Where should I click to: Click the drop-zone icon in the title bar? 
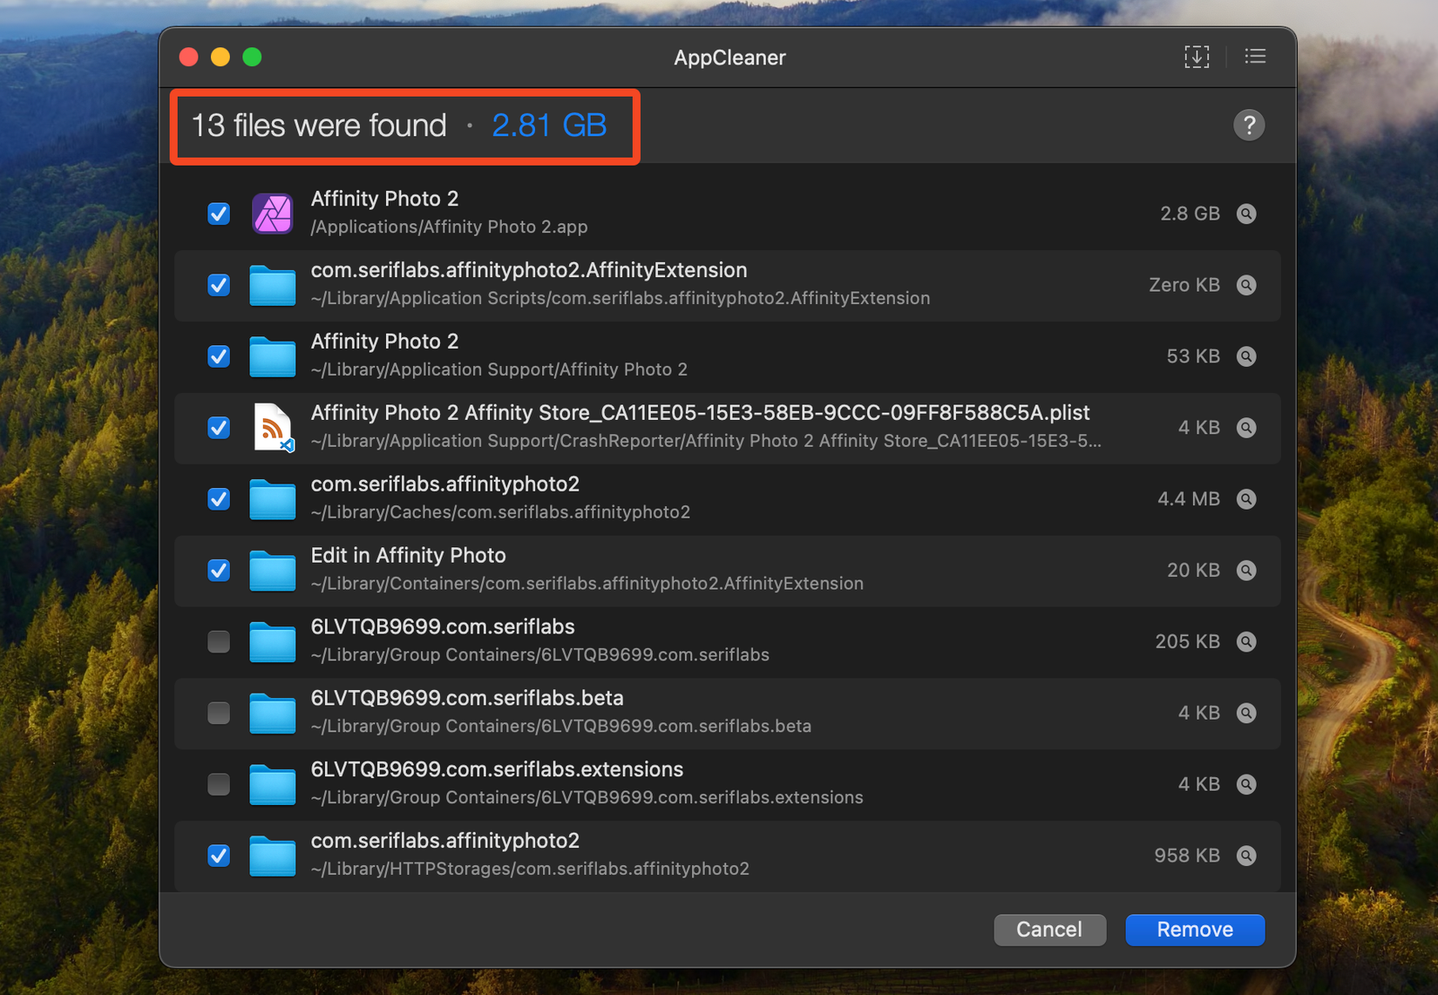point(1197,56)
